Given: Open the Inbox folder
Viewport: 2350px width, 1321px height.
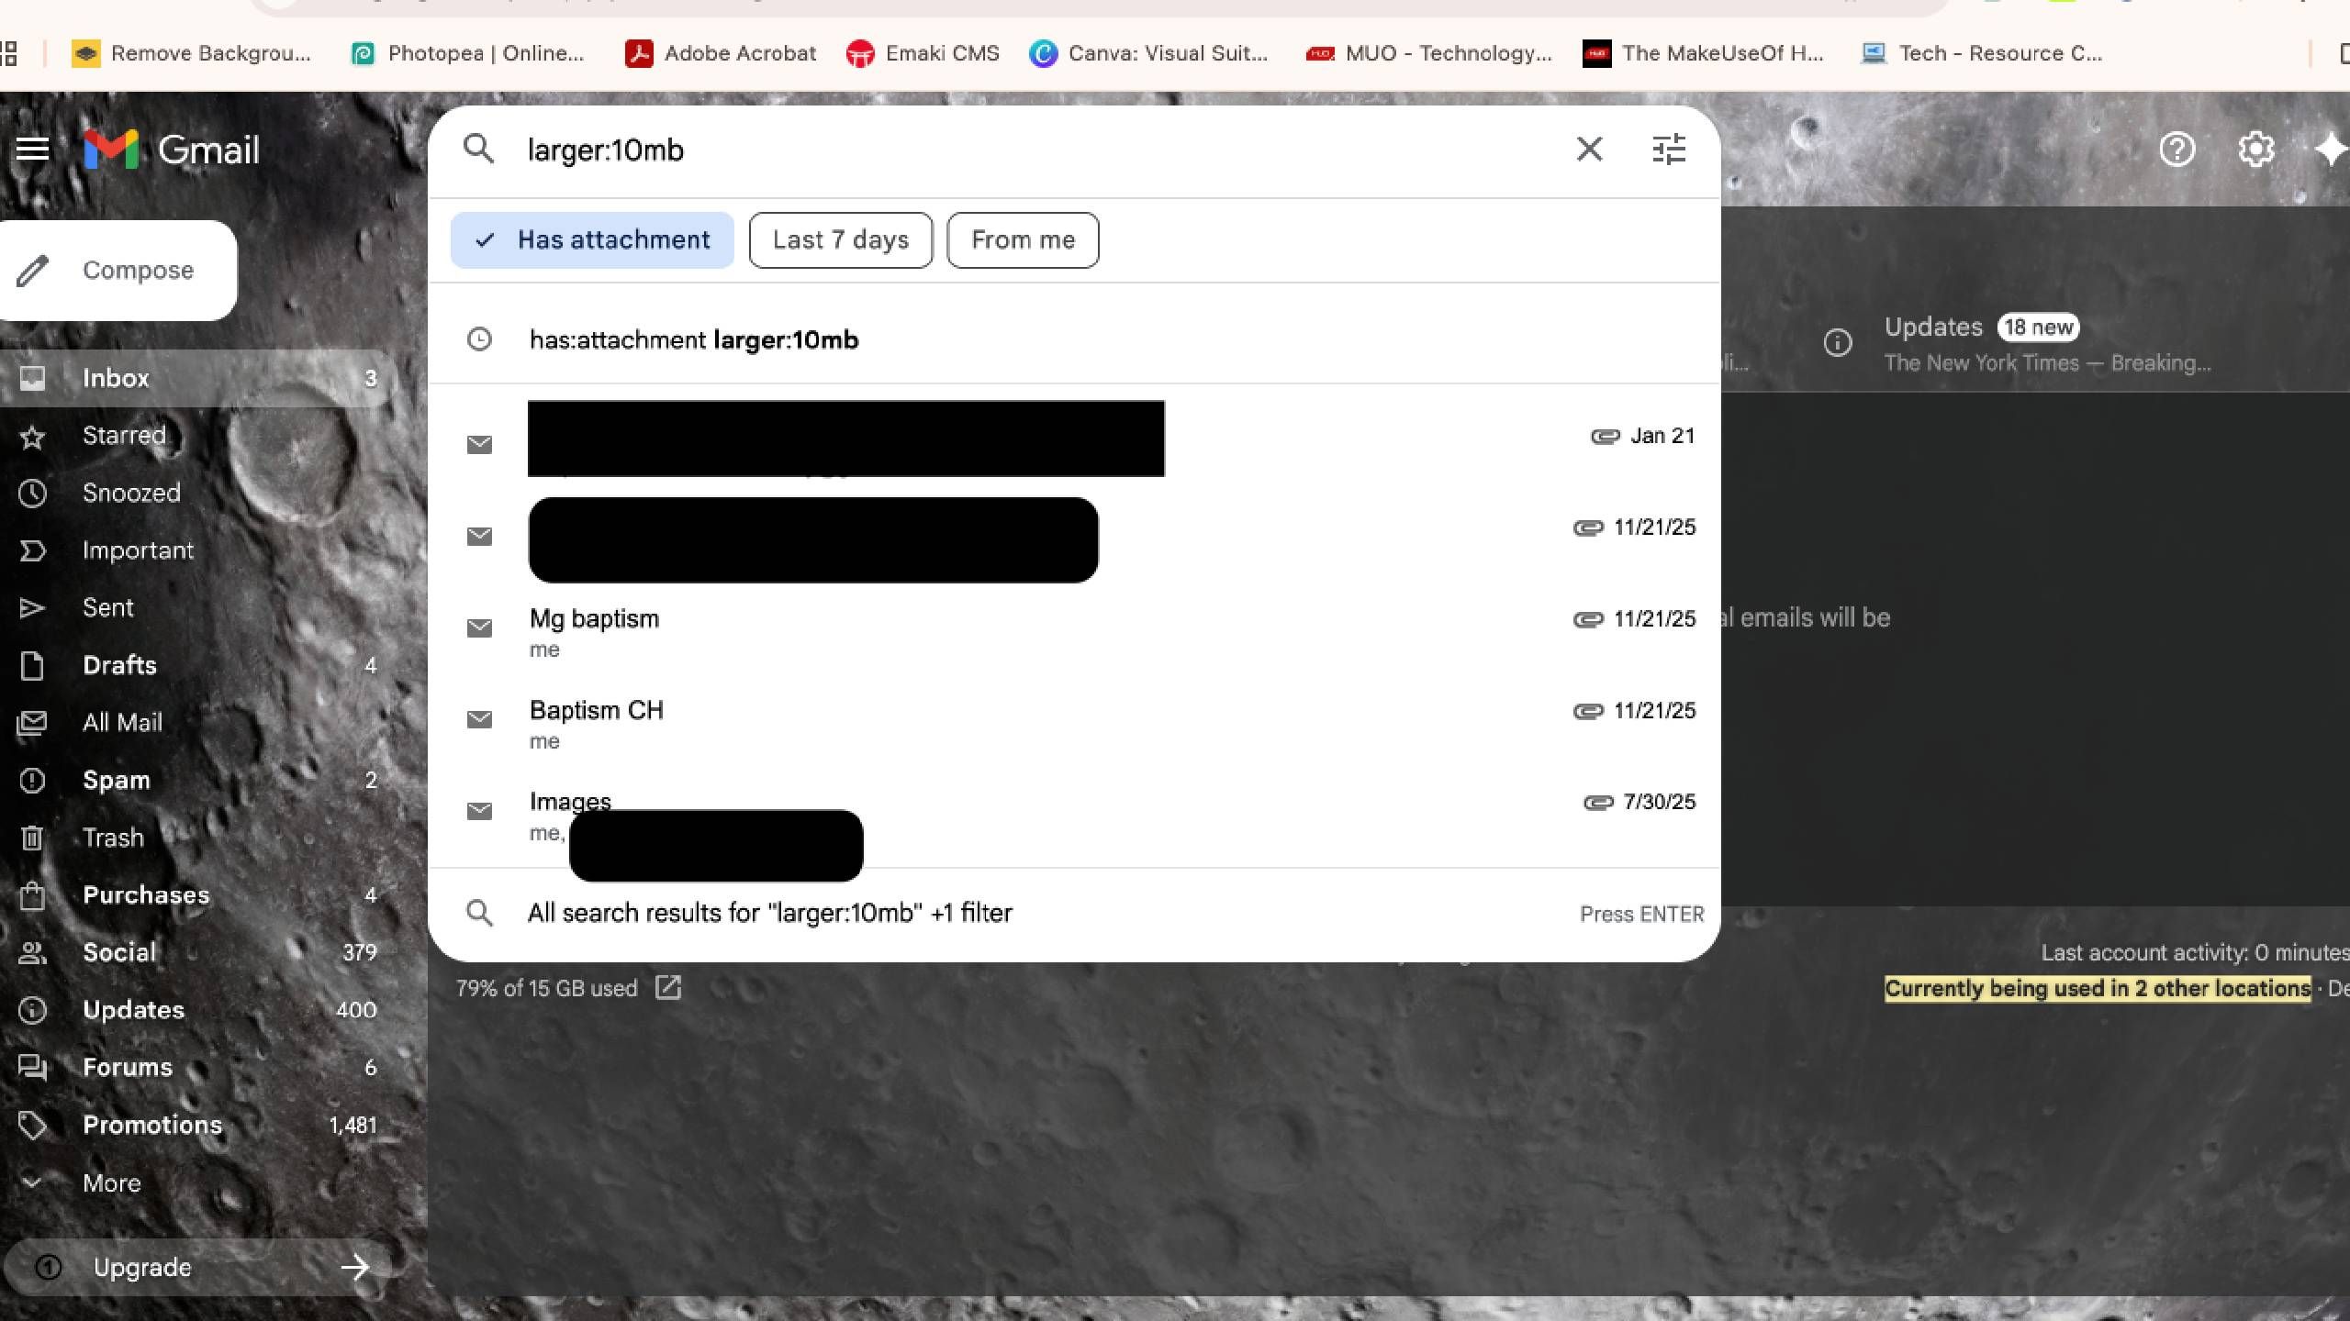Looking at the screenshot, I should pos(197,378).
